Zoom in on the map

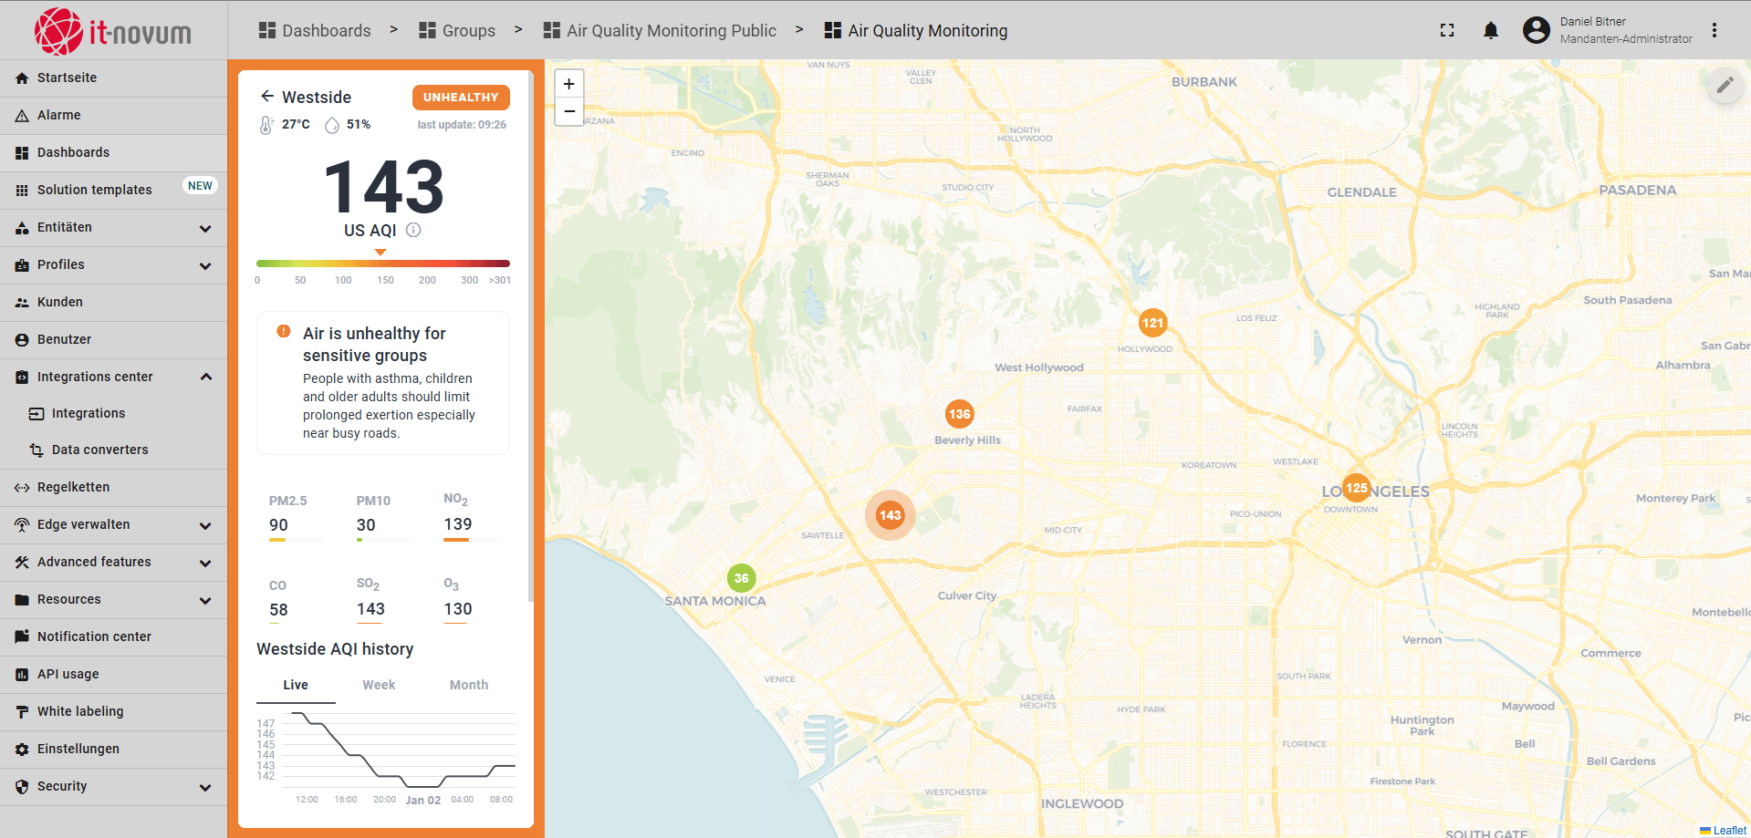point(569,84)
